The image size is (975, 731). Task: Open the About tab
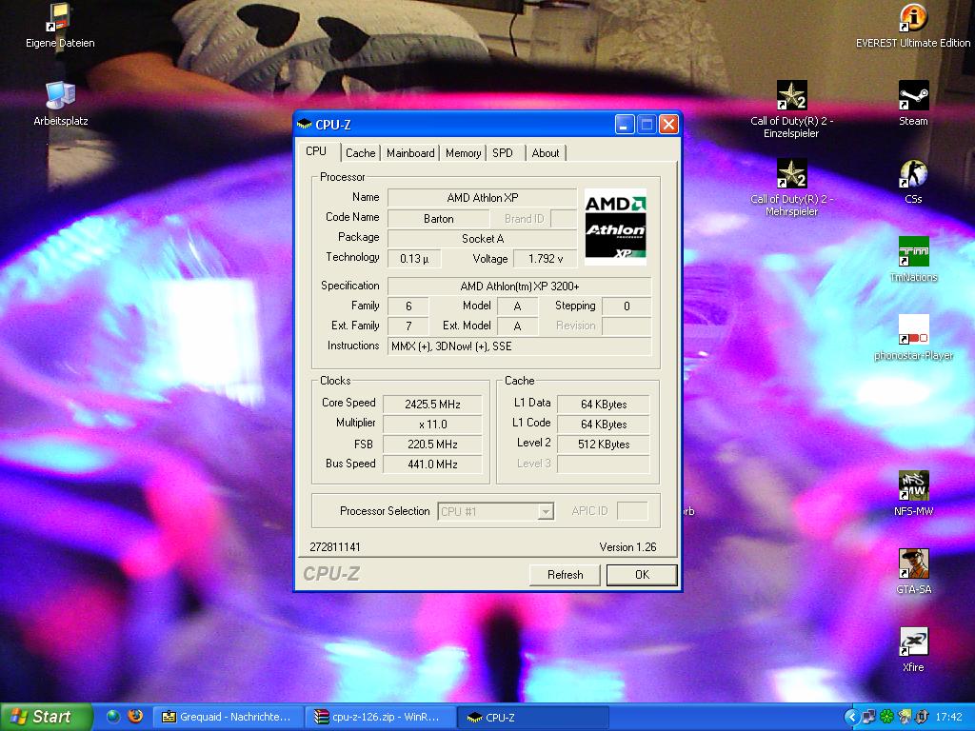point(546,153)
